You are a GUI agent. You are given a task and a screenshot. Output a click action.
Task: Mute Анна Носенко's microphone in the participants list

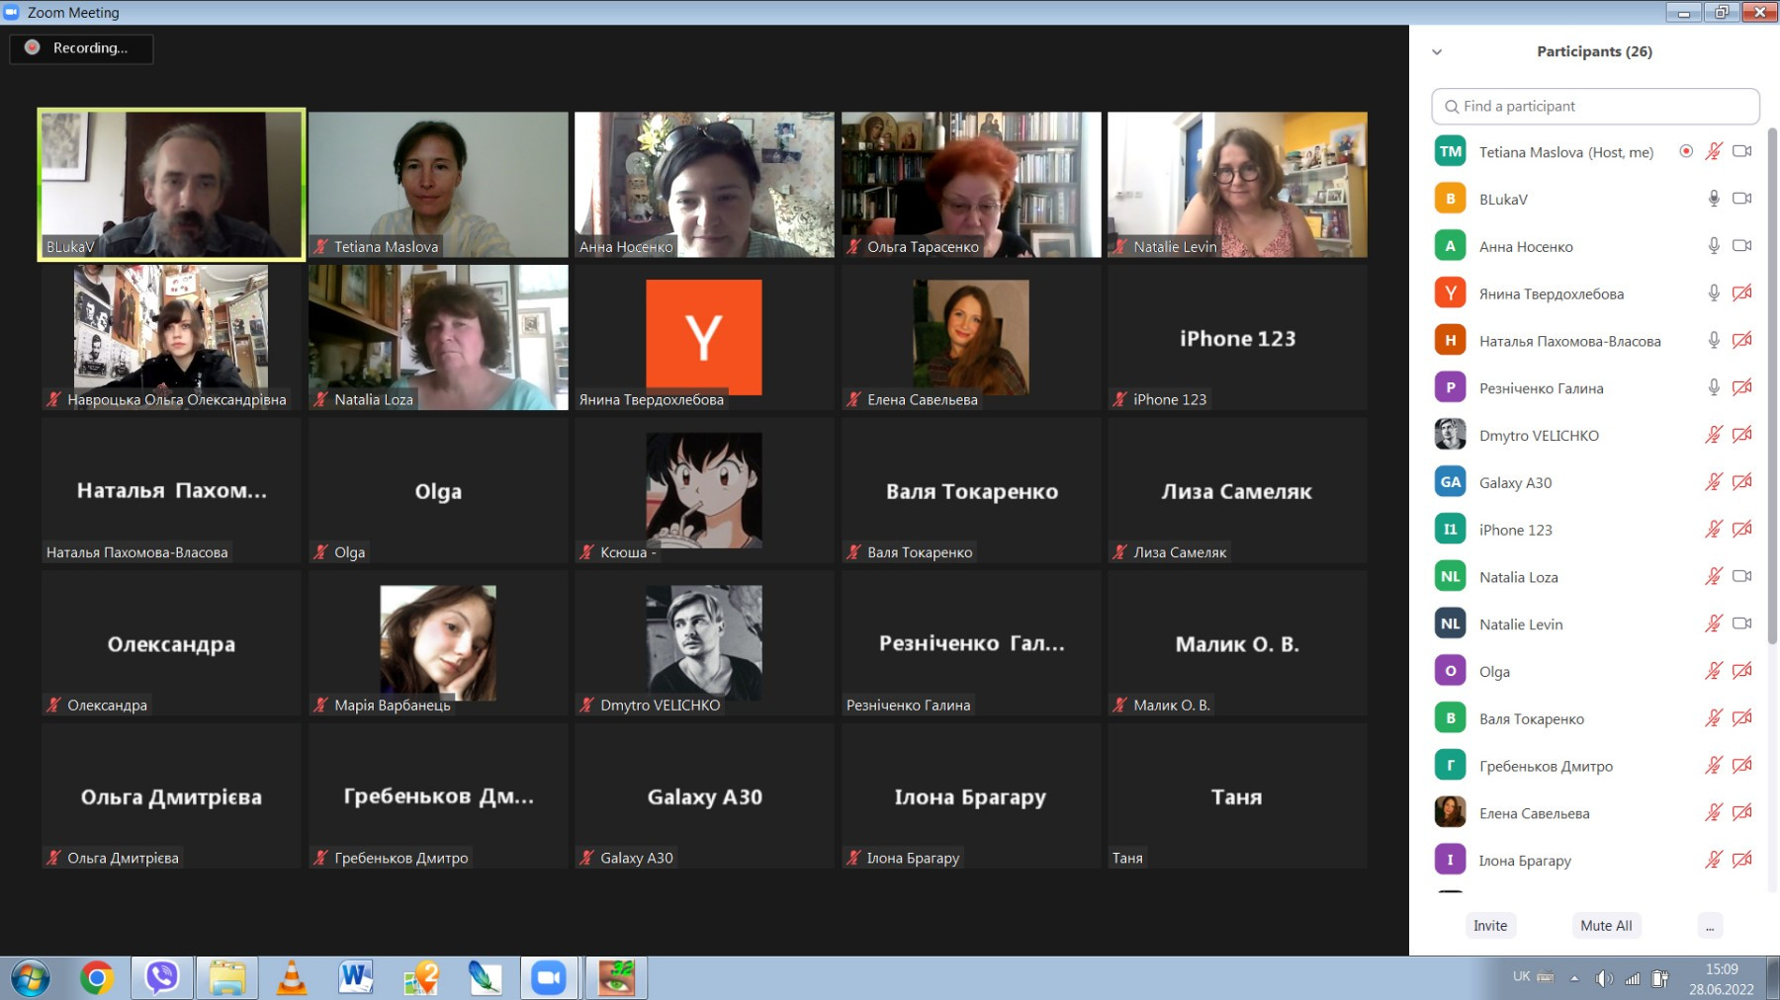pyautogui.click(x=1714, y=246)
